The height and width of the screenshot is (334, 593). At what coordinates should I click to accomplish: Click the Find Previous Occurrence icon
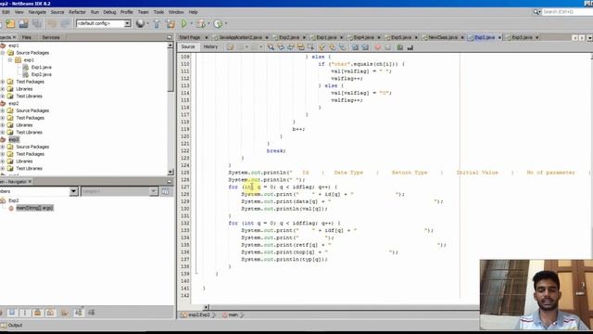(281, 47)
